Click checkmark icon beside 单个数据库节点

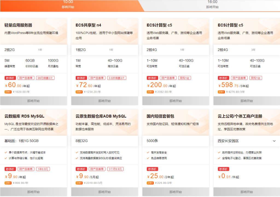pyautogui.click(x=6, y=152)
